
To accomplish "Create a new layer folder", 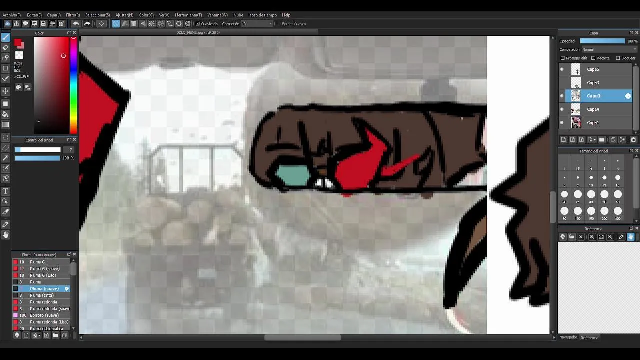I will [x=602, y=140].
